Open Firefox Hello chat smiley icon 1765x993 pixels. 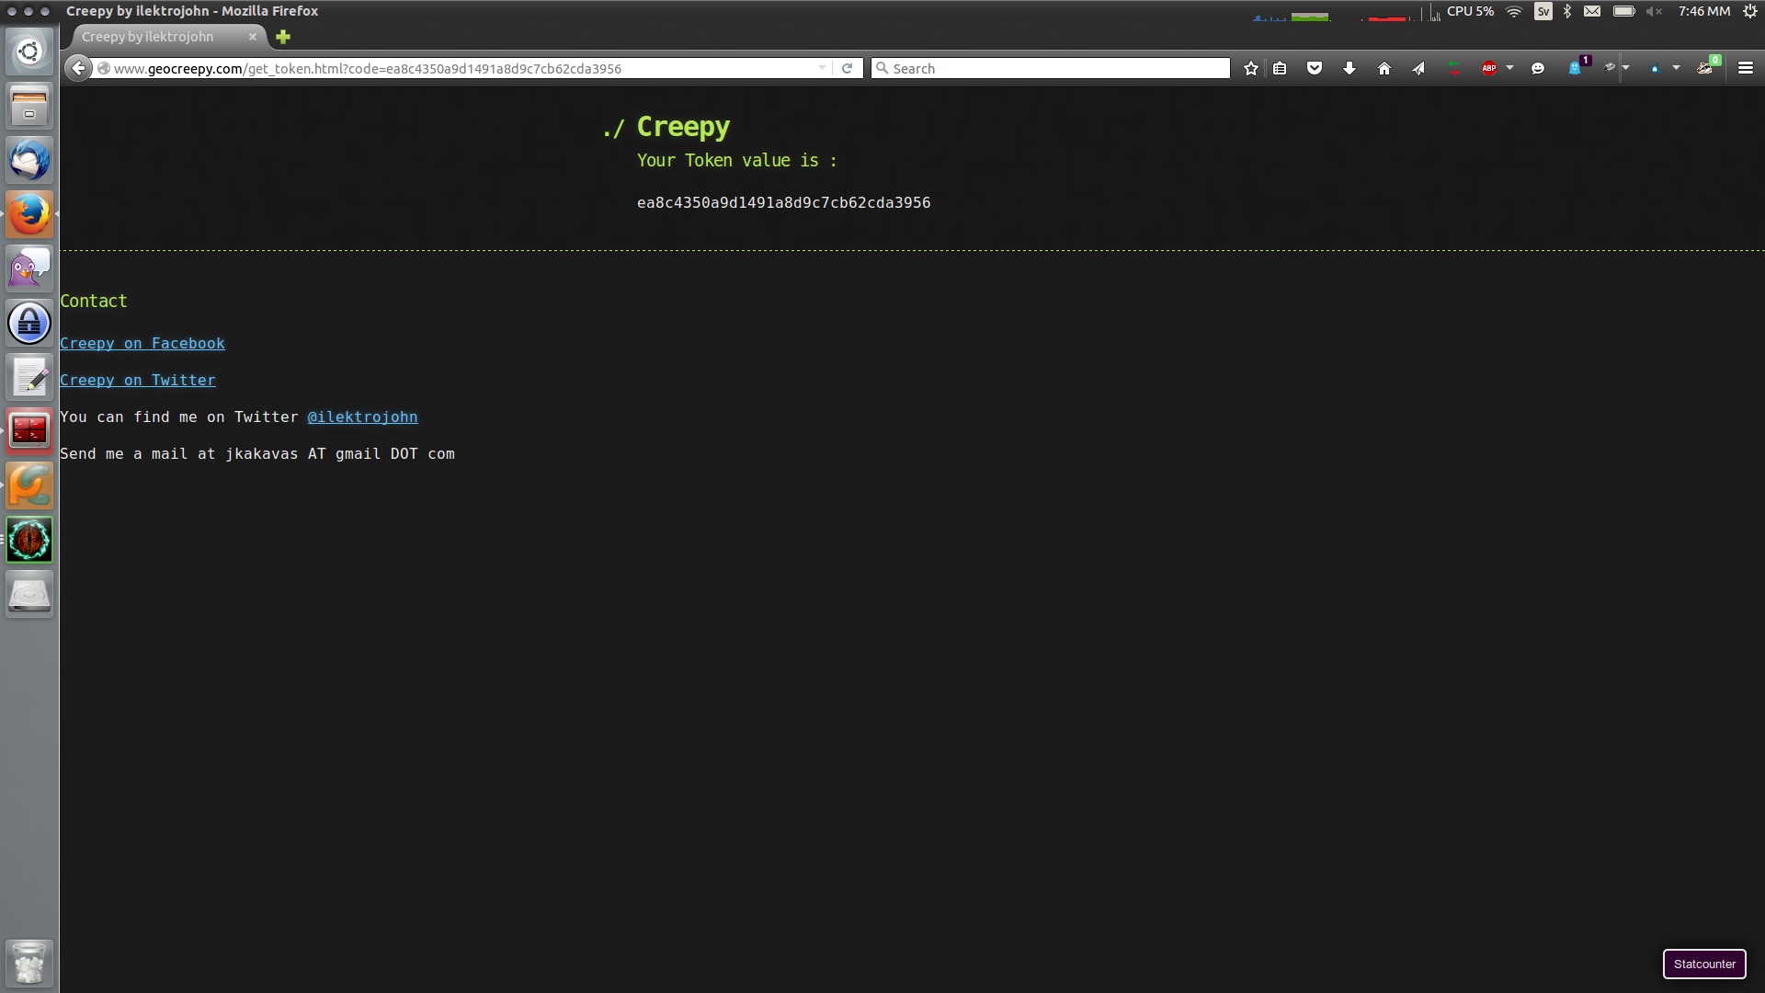tap(1538, 68)
